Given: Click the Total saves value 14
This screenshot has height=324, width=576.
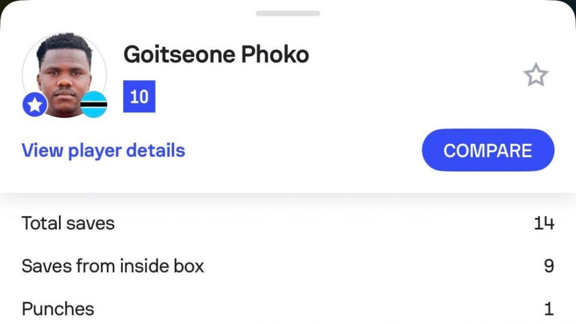Looking at the screenshot, I should pyautogui.click(x=544, y=223).
